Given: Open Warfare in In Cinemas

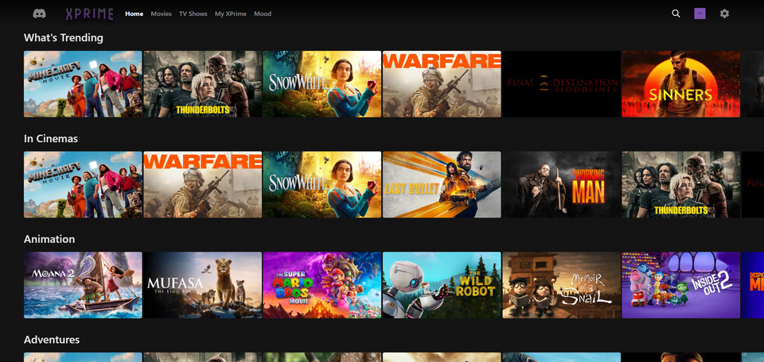Looking at the screenshot, I should click(x=203, y=185).
